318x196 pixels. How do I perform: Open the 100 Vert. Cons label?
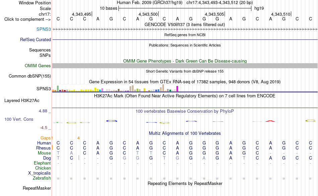pyautogui.click(x=19, y=119)
